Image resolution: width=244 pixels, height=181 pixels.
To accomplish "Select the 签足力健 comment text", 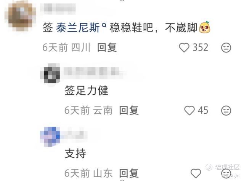I will click(x=87, y=90).
